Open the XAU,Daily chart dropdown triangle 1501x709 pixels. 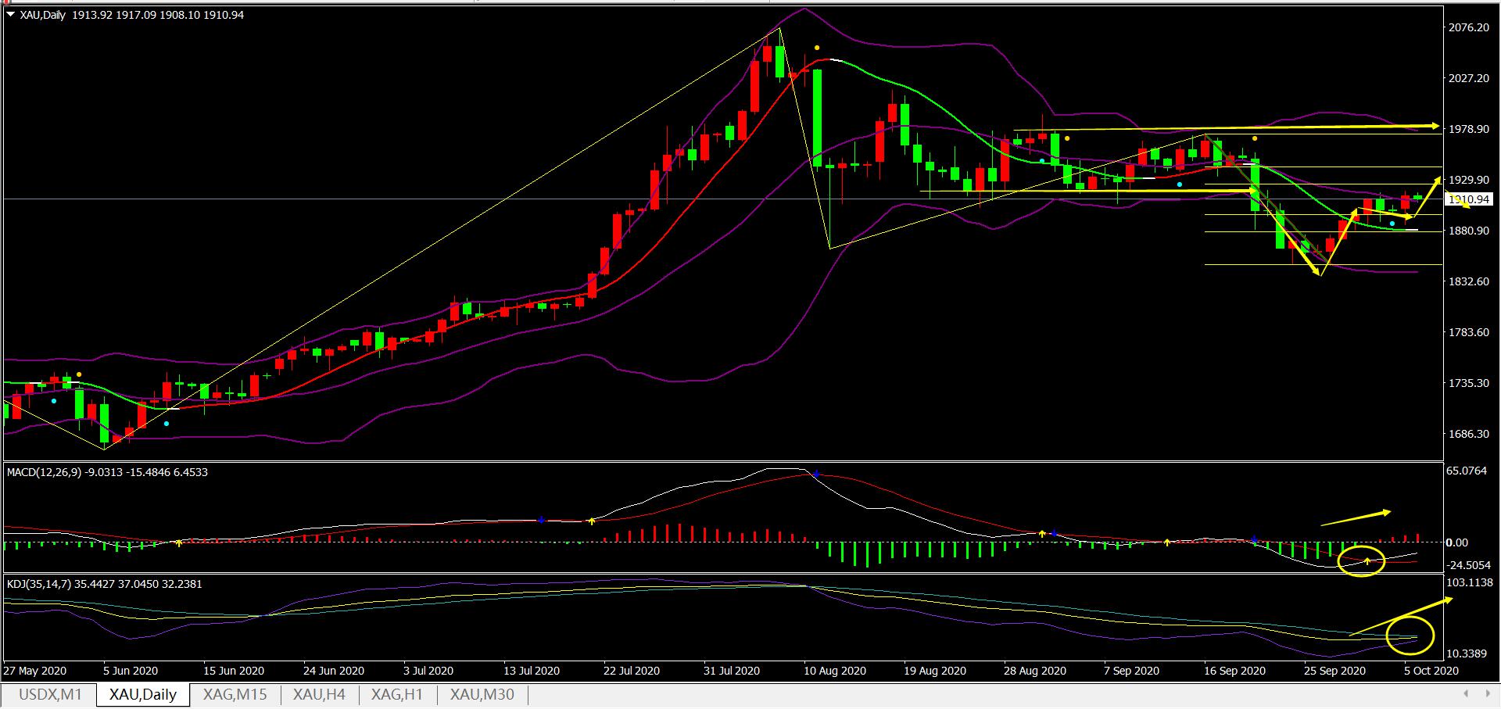10,15
